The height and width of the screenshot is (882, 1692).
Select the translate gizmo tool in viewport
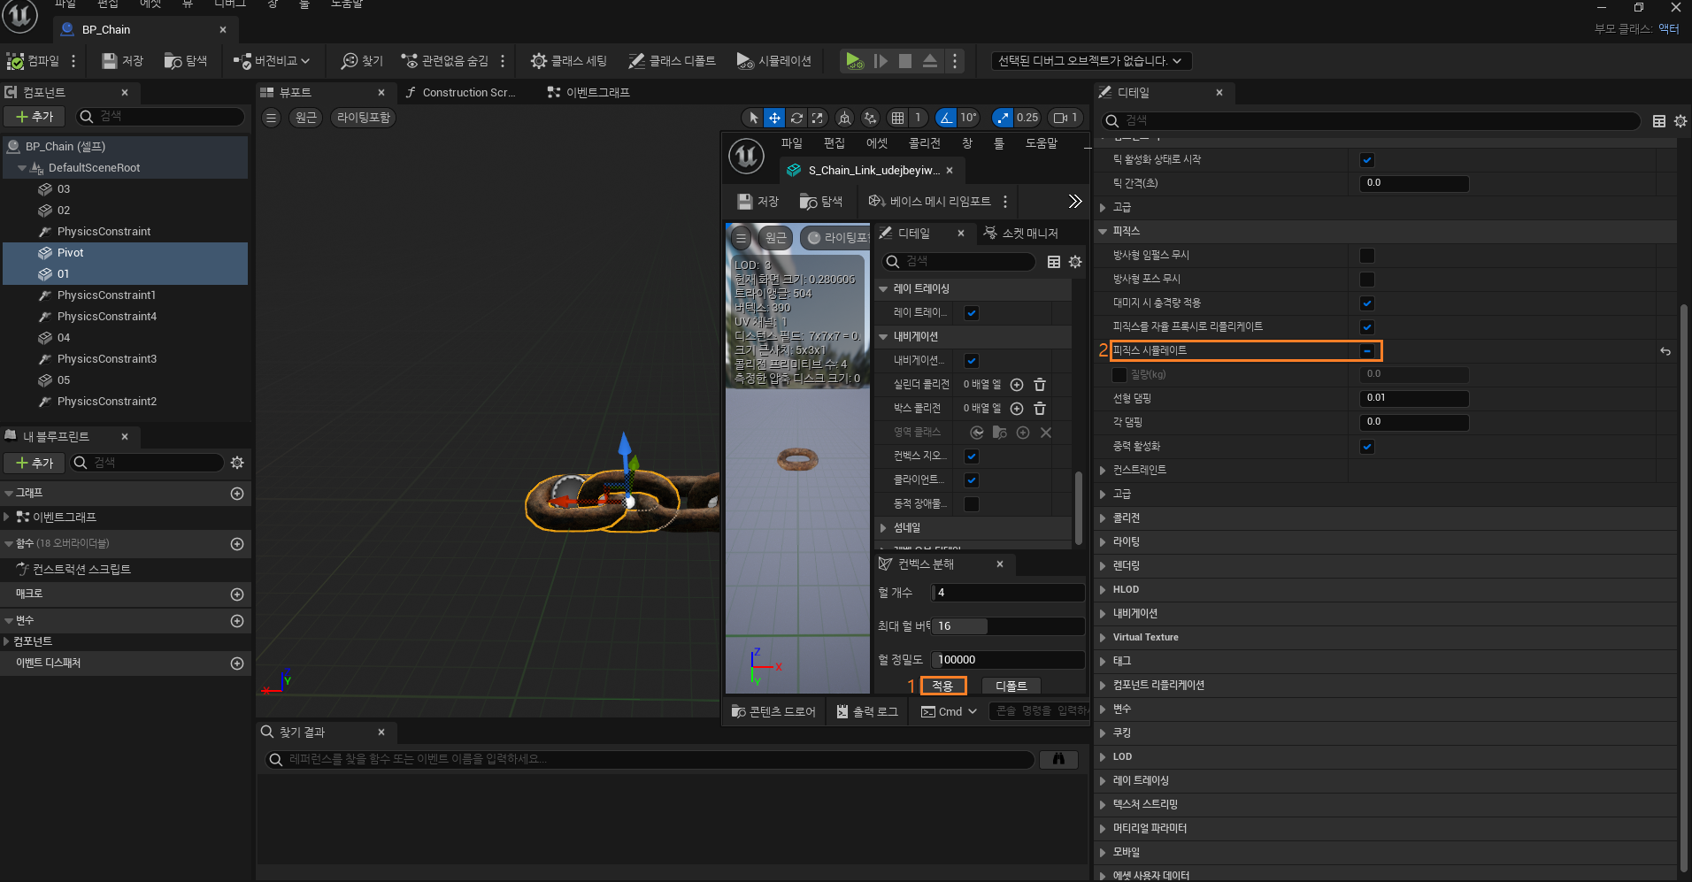point(774,118)
